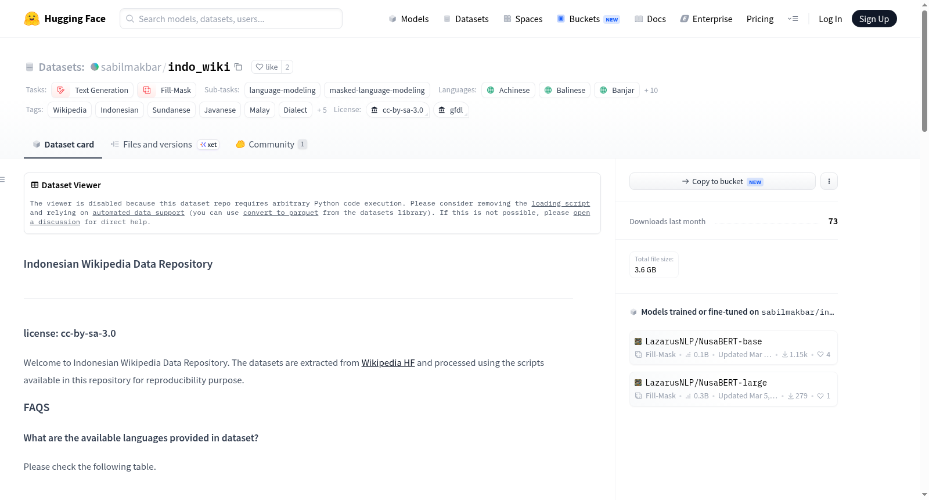
Task: Expand the extra navigation menu dropdown
Action: point(793,19)
